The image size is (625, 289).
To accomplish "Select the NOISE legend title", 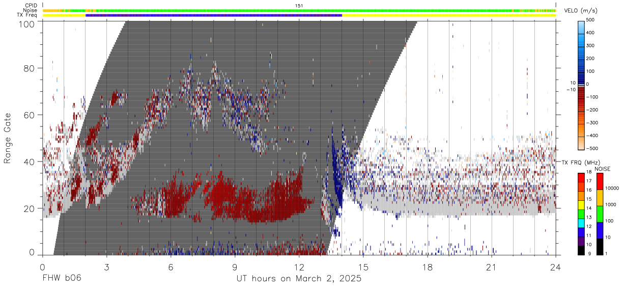I will [x=602, y=169].
